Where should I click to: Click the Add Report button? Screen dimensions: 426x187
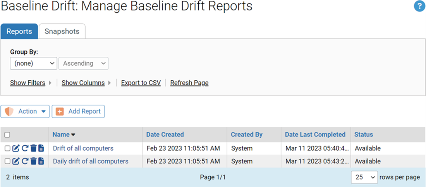coord(78,111)
